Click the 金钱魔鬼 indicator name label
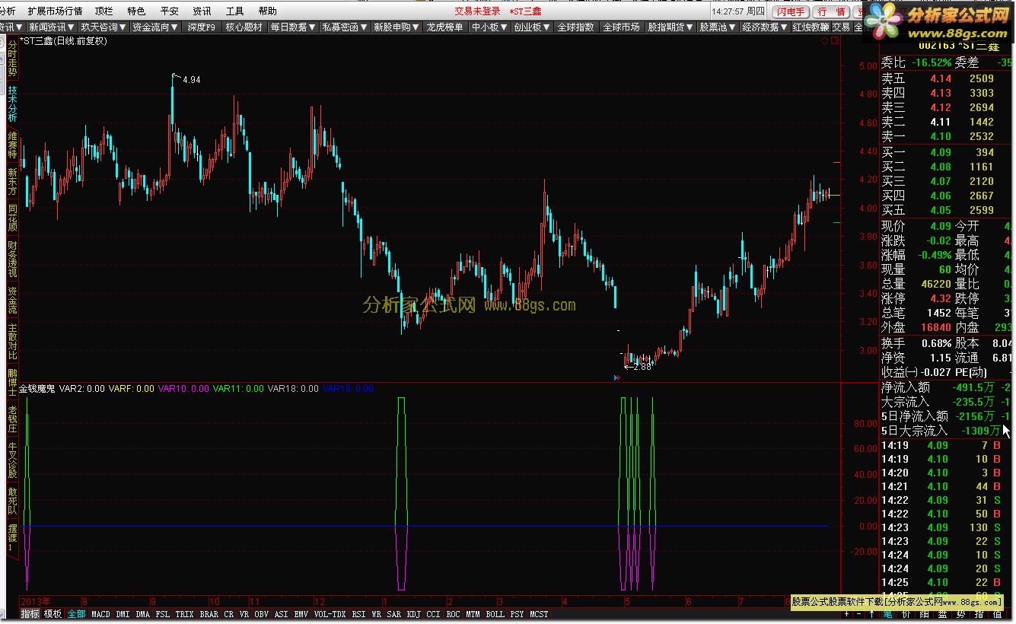Image resolution: width=1016 pixels, height=624 pixels. [37, 389]
